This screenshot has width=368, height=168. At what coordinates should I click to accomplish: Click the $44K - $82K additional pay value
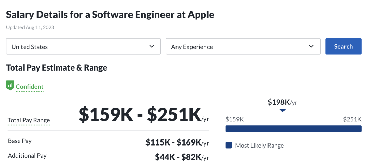click(182, 157)
